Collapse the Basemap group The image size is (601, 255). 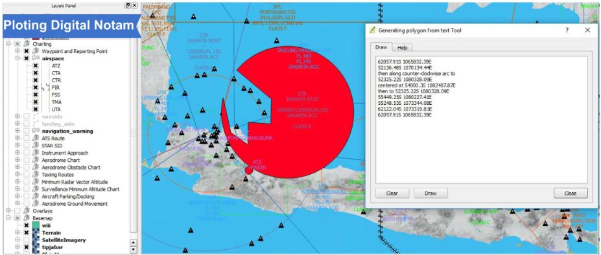point(8,218)
